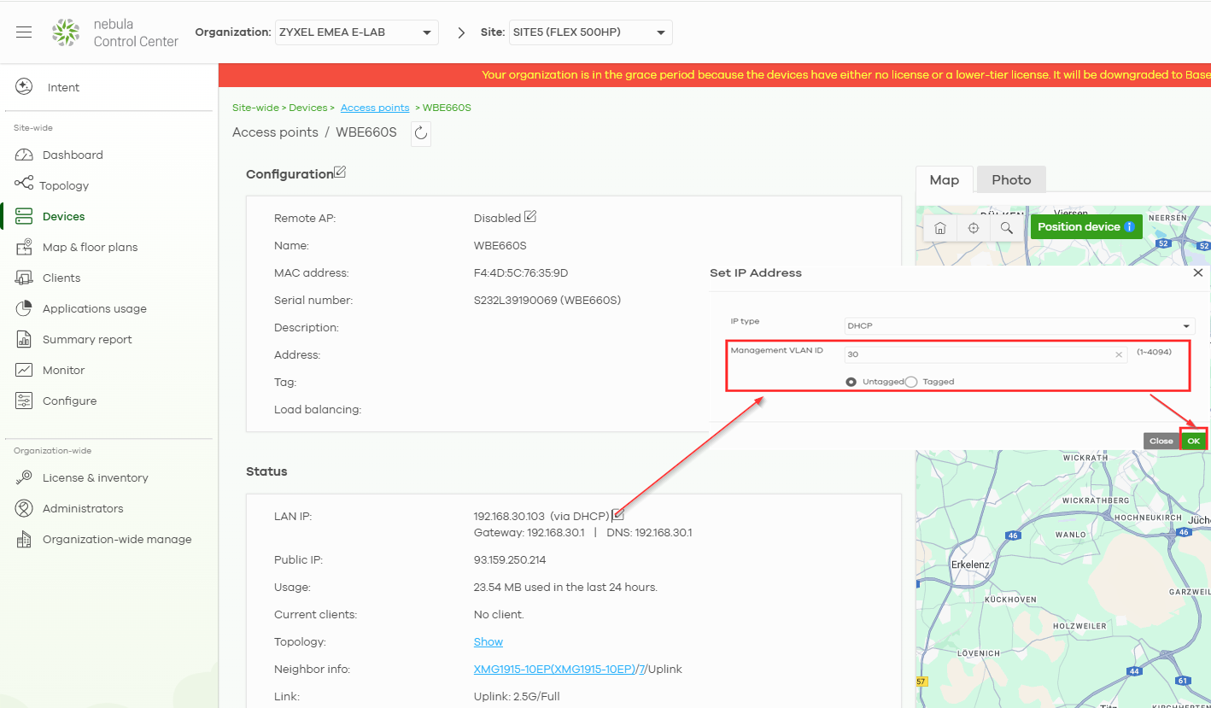Select the Tagged radio button
Screen dimensions: 1211x708
point(910,382)
